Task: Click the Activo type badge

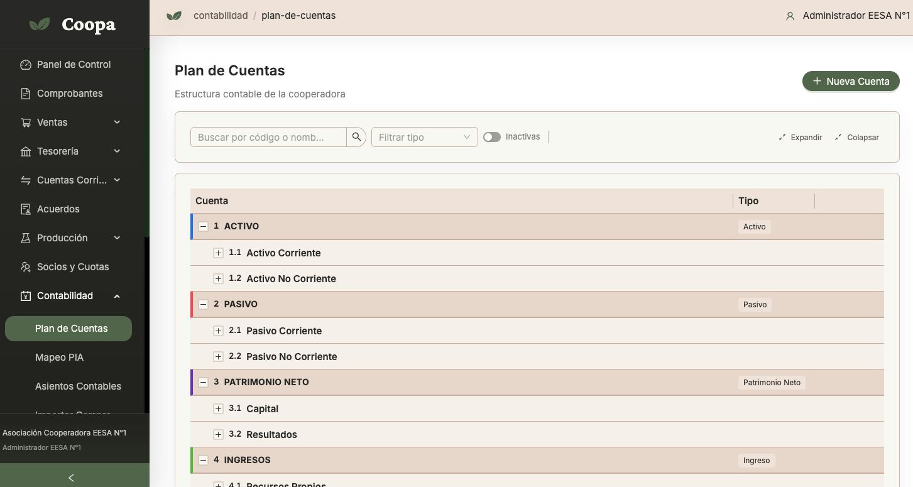Action: click(755, 227)
